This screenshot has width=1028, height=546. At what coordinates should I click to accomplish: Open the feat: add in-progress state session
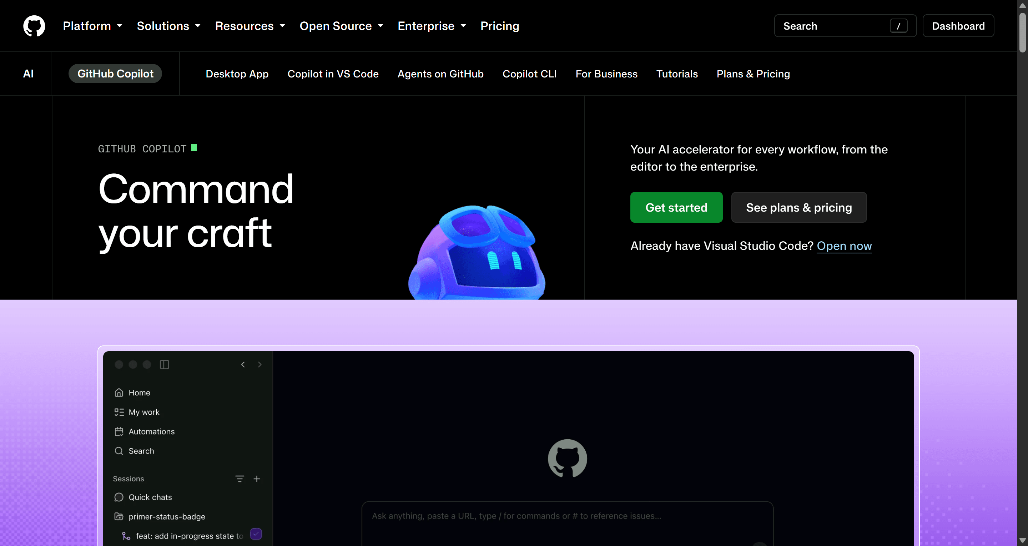coord(190,536)
